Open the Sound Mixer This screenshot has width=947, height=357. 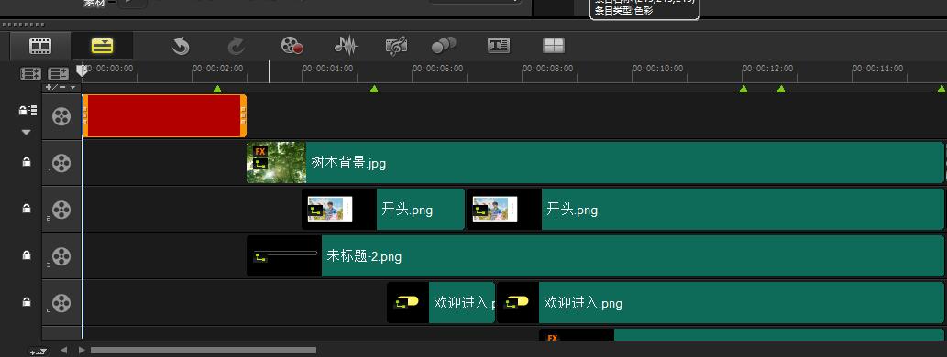(346, 46)
